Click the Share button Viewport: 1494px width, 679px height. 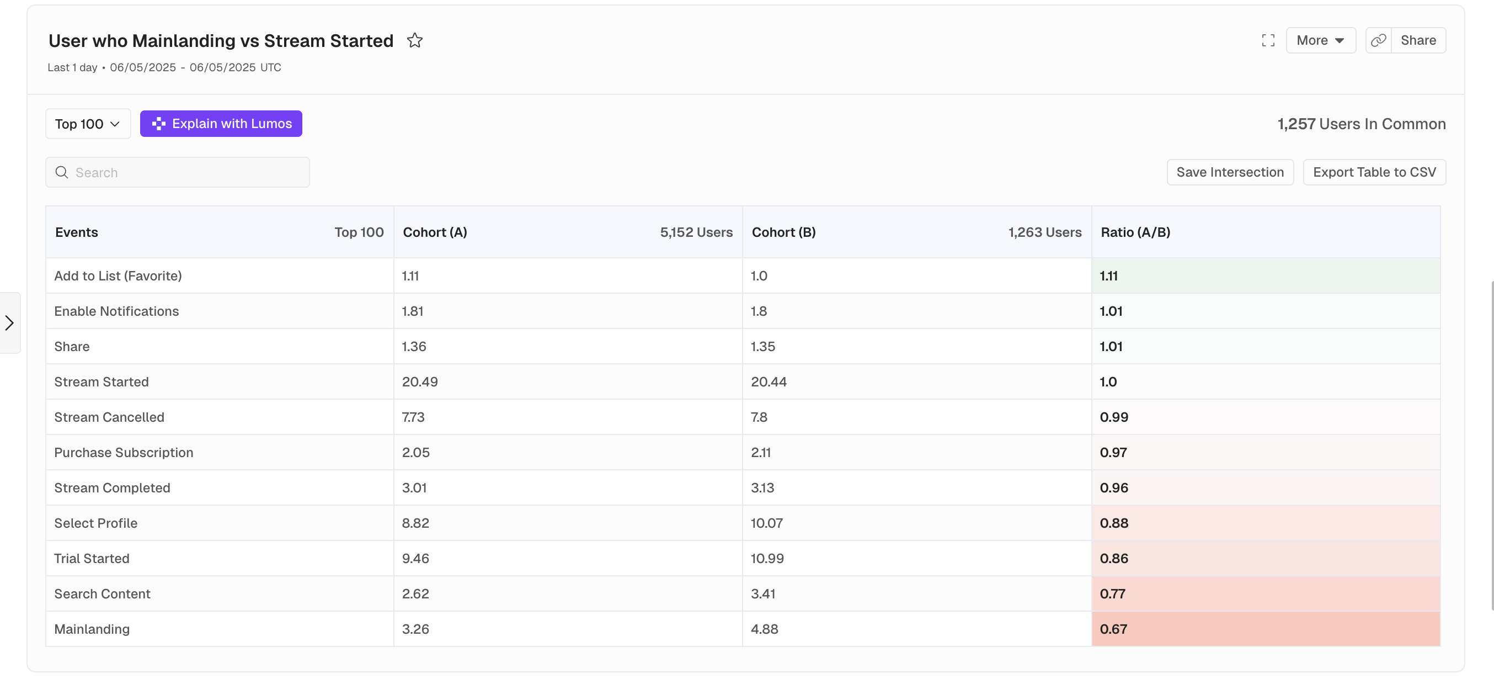[x=1417, y=41]
